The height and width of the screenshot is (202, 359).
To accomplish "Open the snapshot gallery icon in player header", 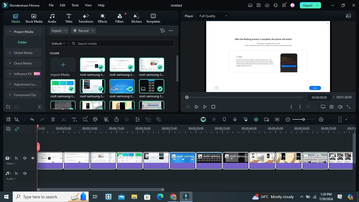I will click(348, 16).
